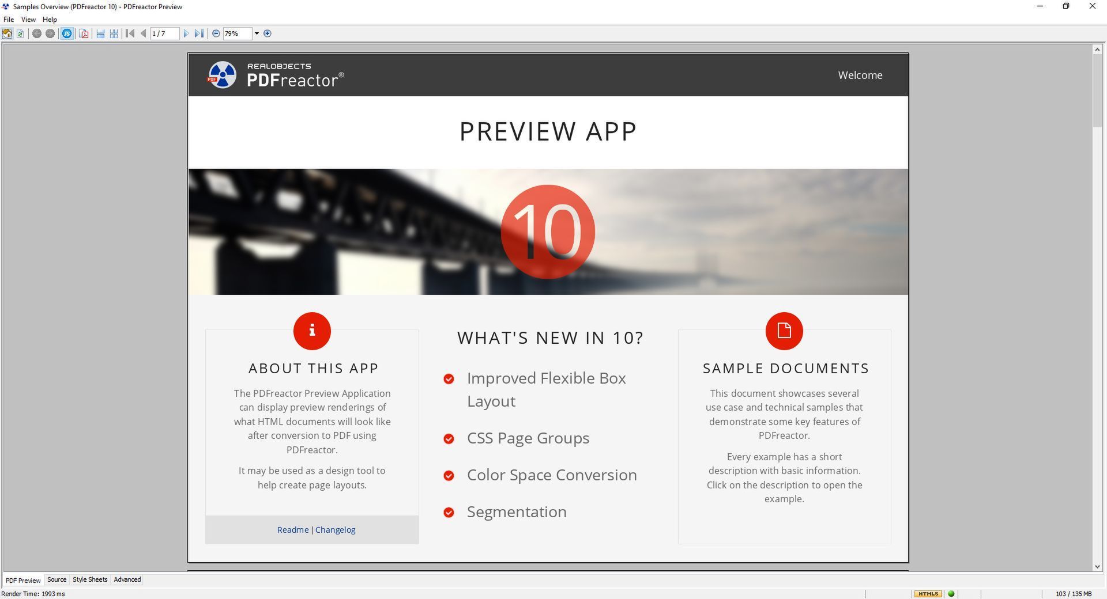The width and height of the screenshot is (1107, 599).
Task: Open the sample documents home page
Action: click(7, 33)
